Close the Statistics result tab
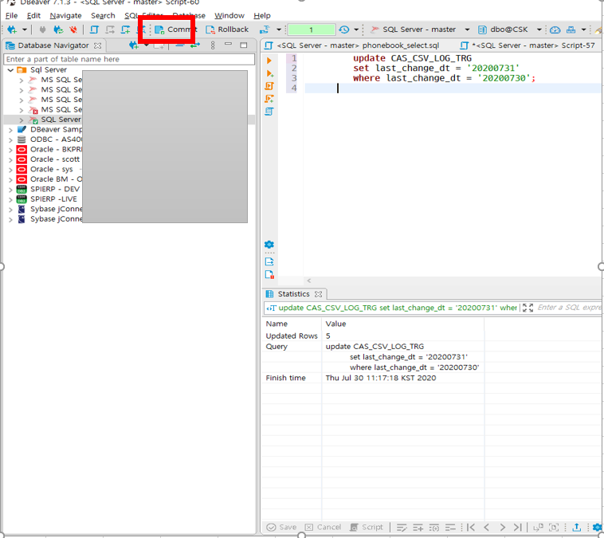This screenshot has width=604, height=538. tap(318, 294)
